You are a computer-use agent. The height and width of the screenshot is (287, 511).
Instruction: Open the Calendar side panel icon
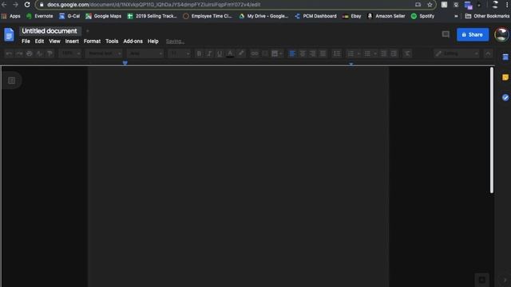[x=505, y=57]
